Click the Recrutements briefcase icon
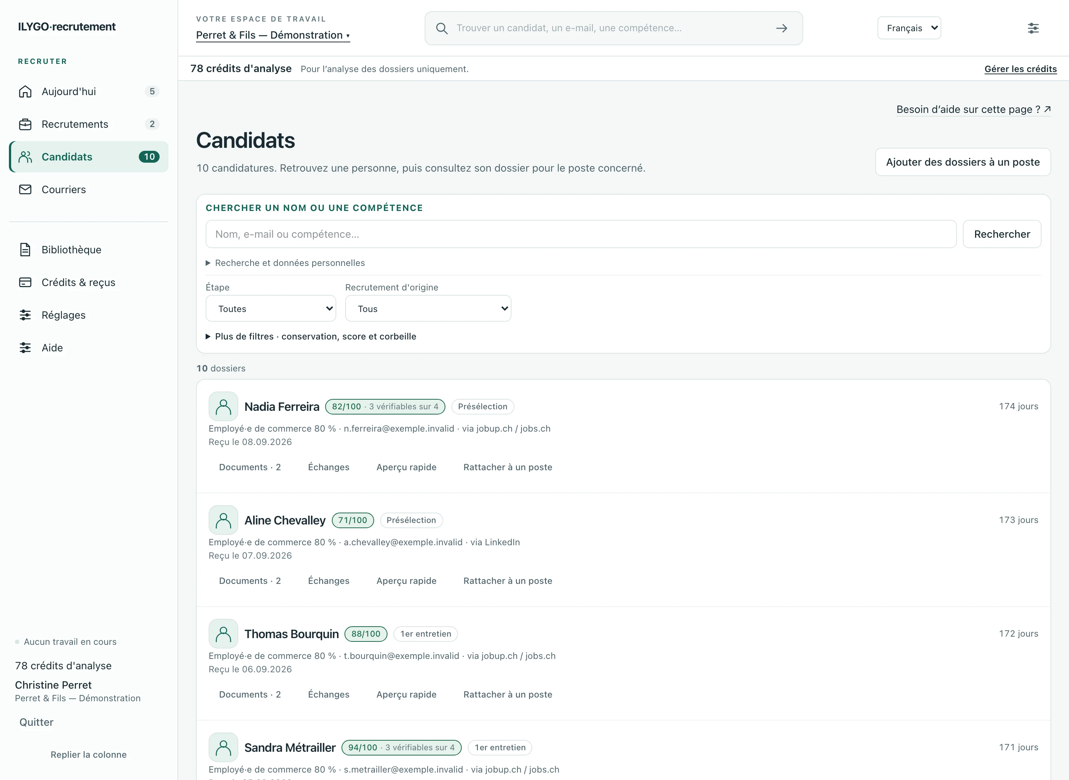Image resolution: width=1069 pixels, height=780 pixels. pos(25,124)
